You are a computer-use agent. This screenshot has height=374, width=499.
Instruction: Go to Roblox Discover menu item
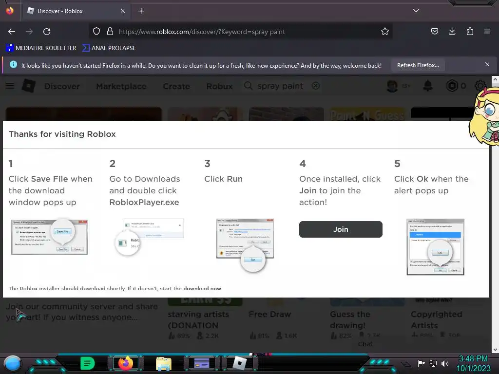(x=62, y=86)
